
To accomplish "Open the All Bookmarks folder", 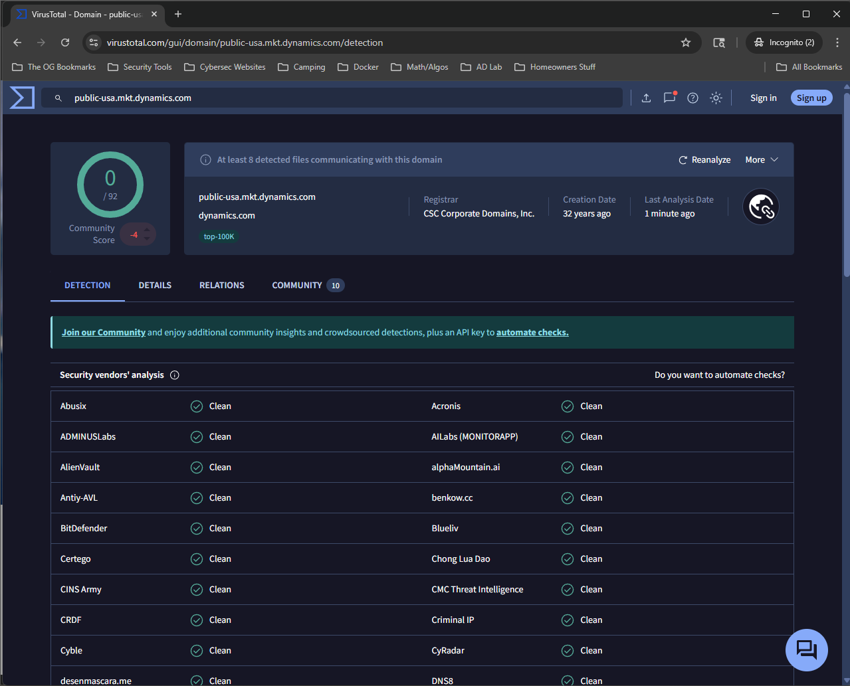I will coord(808,66).
